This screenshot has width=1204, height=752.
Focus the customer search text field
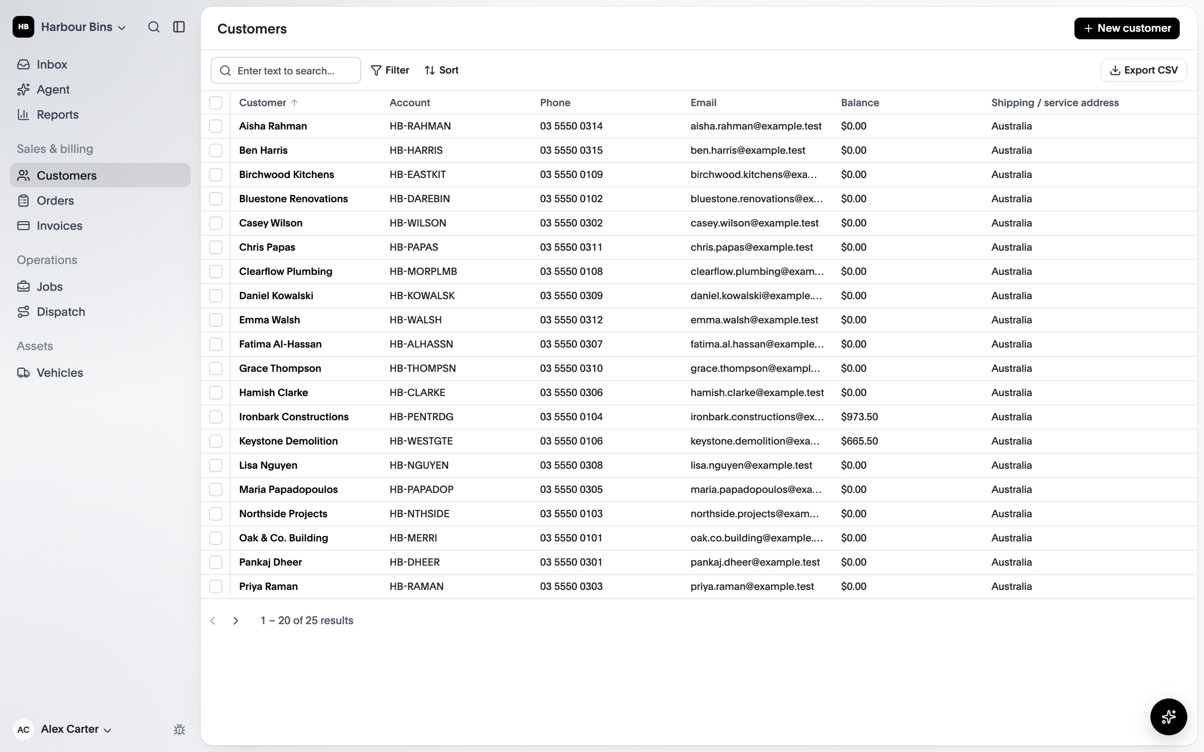click(x=286, y=70)
